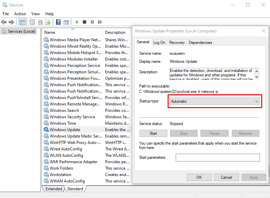Click the Export List toolbar icon
This screenshot has width=270, height=198.
pos(48,22)
